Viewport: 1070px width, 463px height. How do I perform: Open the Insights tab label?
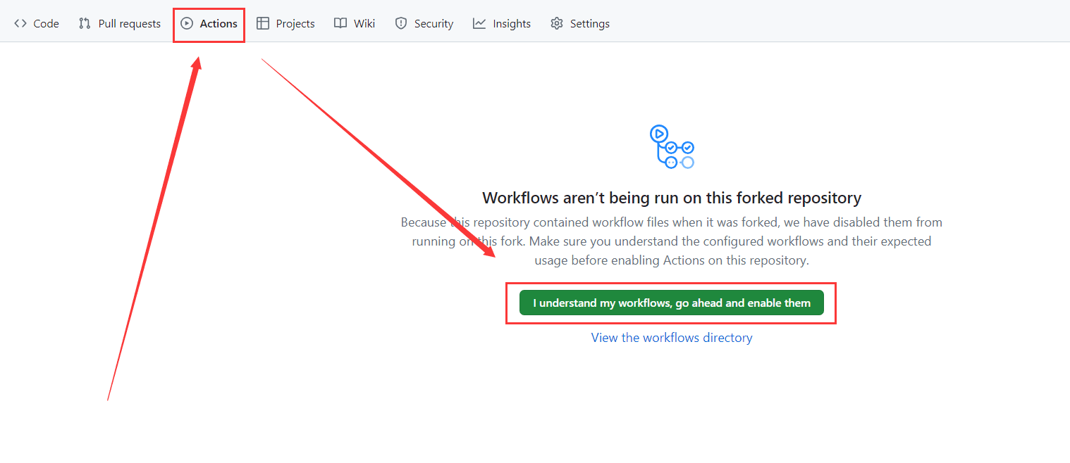click(x=512, y=23)
